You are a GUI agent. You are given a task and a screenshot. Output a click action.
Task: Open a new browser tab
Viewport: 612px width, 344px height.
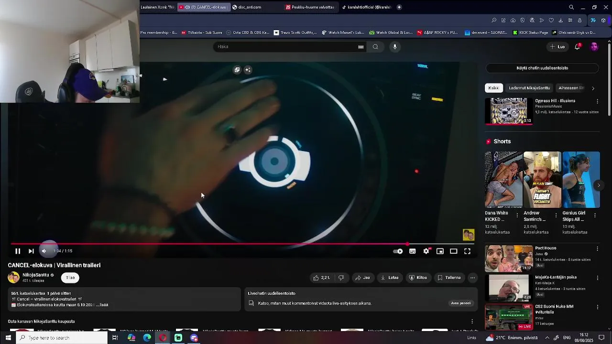coord(399,7)
